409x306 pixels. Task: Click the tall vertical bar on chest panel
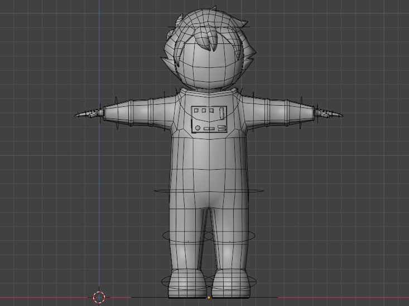(x=222, y=113)
